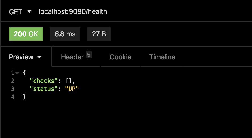Click the Header count badge showing 5

[89, 55]
